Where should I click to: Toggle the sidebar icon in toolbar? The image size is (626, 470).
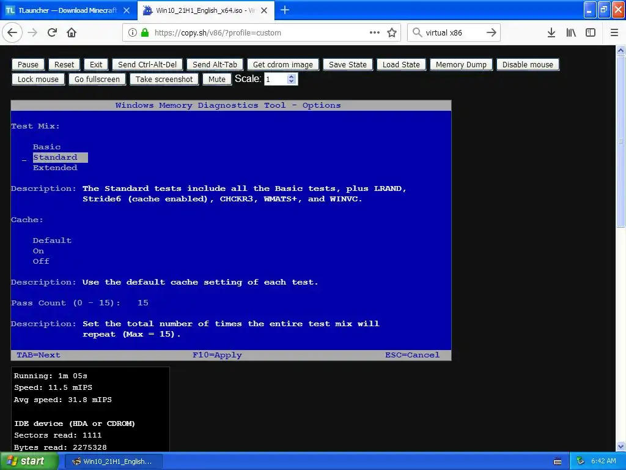click(x=591, y=33)
